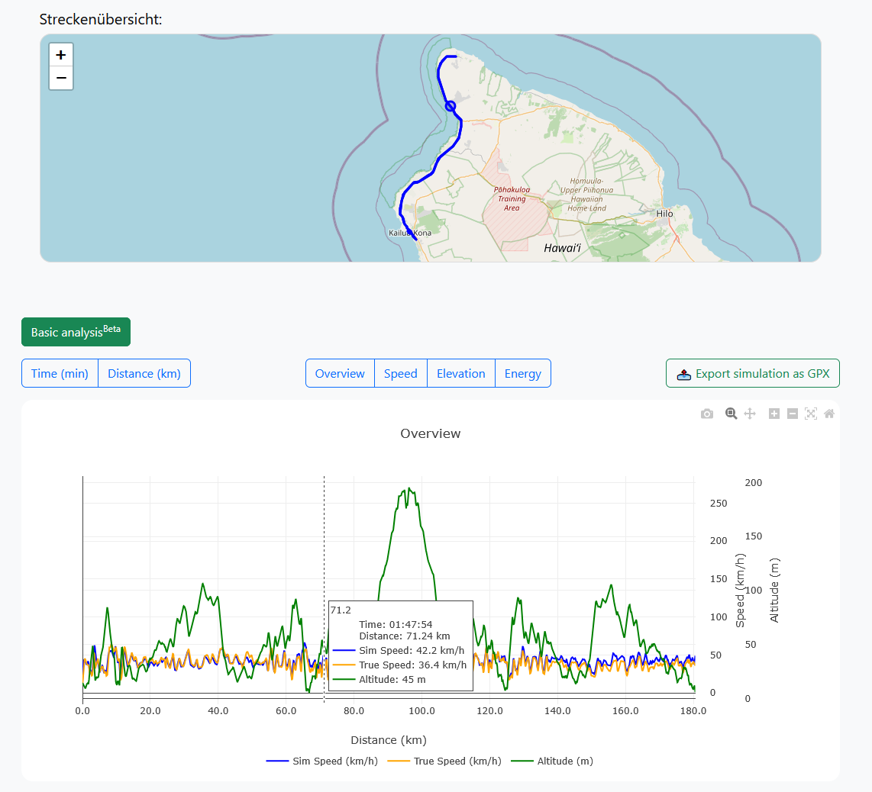Autoscale the chart axes
872x792 pixels.
tap(811, 414)
